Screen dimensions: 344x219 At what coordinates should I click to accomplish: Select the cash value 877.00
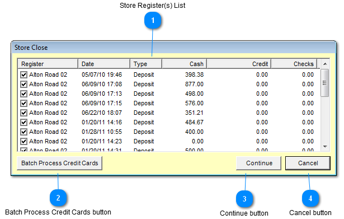tap(194, 84)
